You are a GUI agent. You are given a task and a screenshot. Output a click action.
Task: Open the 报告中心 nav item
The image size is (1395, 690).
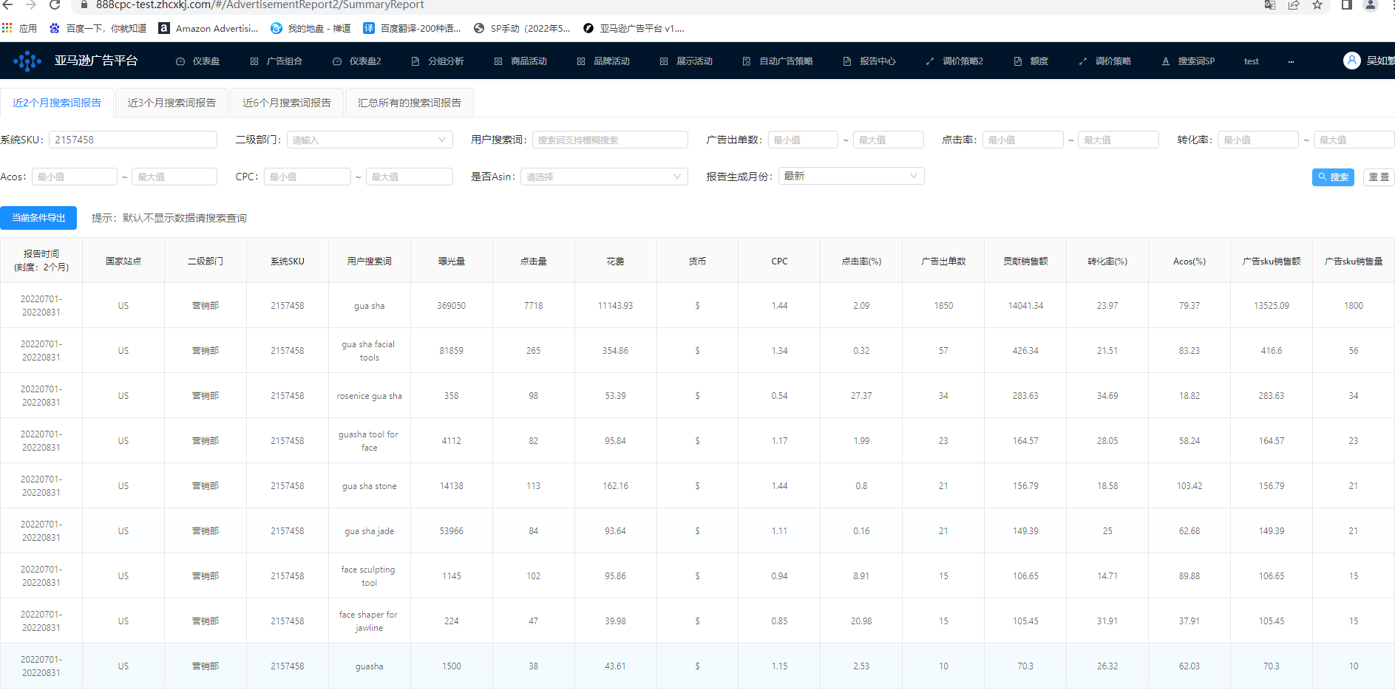pyautogui.click(x=869, y=61)
